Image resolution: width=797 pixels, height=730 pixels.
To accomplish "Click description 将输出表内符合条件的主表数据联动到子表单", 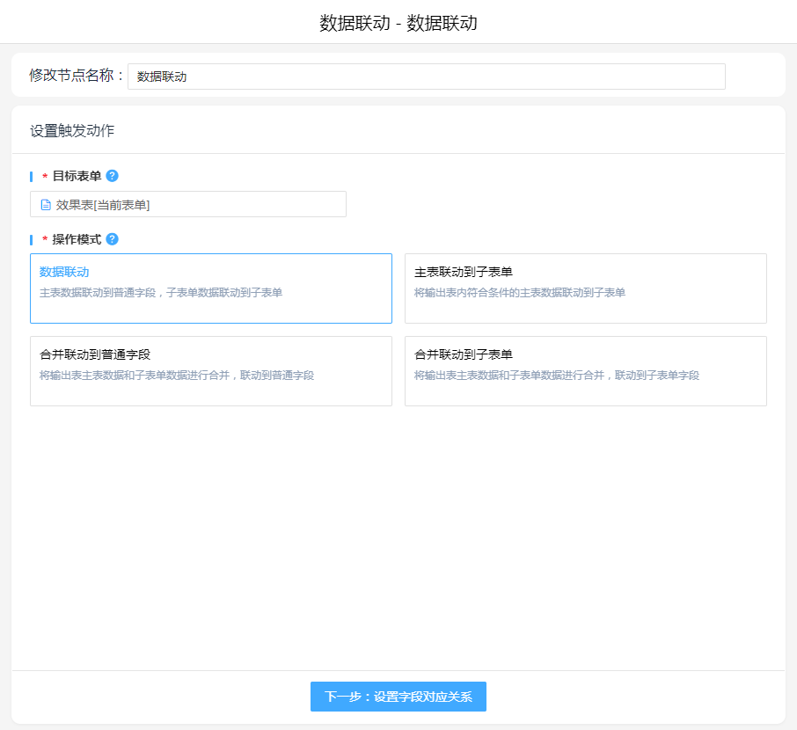I will pyautogui.click(x=519, y=293).
